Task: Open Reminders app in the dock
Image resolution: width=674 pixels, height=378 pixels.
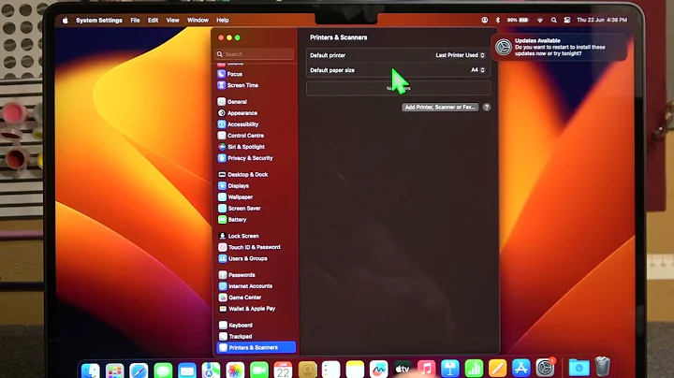Action: pyautogui.click(x=330, y=370)
